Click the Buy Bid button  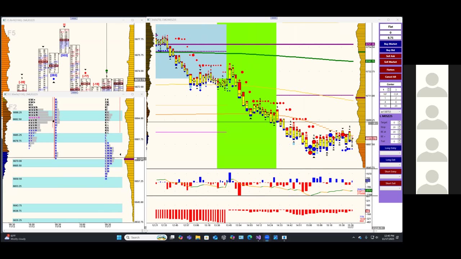tap(390, 50)
